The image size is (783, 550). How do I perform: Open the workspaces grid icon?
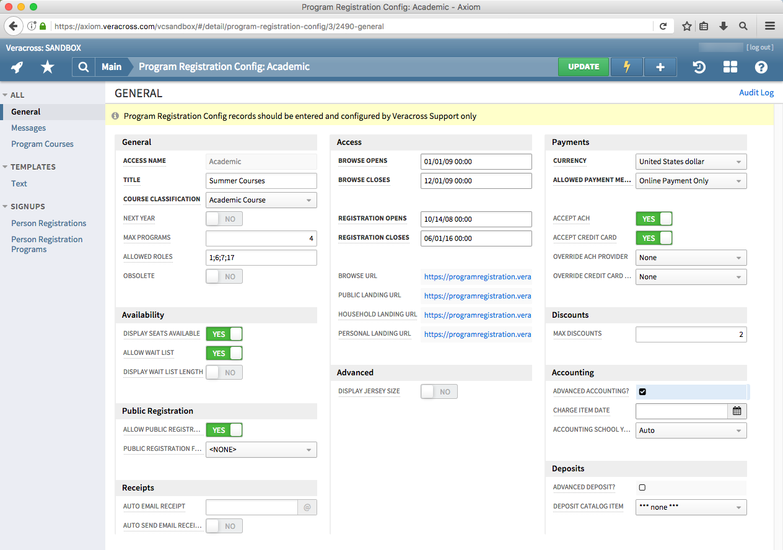click(730, 66)
